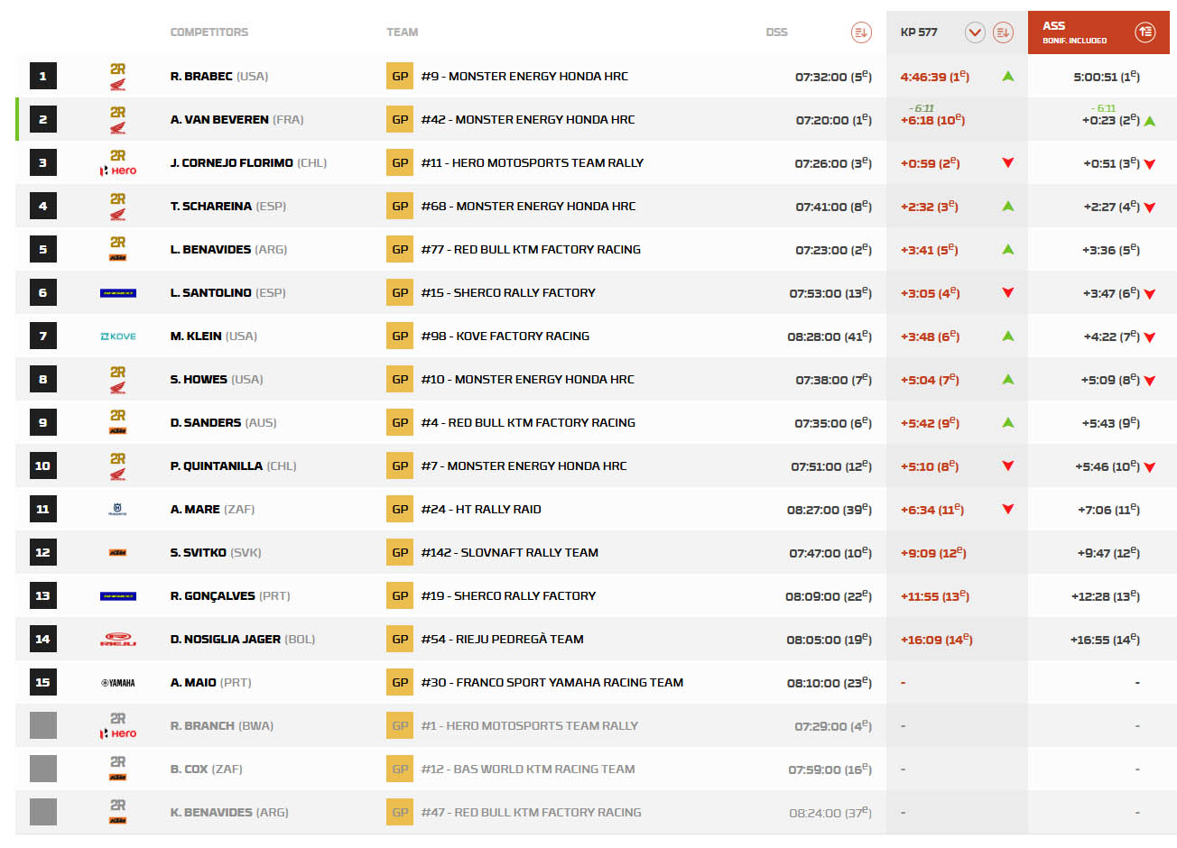Expand P. Quintanilla's result row
The height and width of the screenshot is (848, 1177).
[217, 466]
